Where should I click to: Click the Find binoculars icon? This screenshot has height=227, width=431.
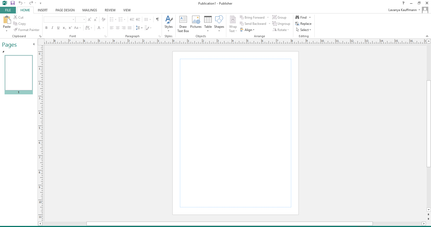tap(297, 17)
